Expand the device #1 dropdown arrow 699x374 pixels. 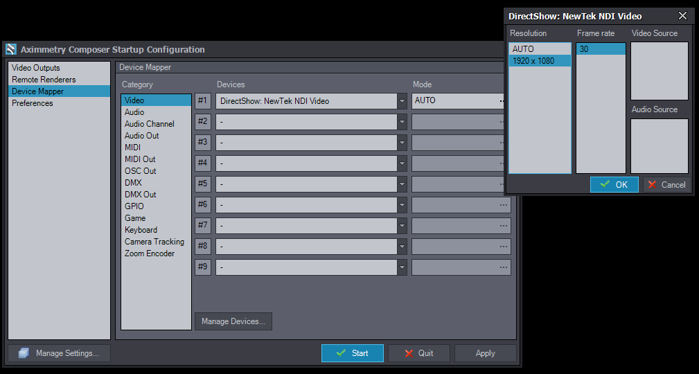coord(402,101)
